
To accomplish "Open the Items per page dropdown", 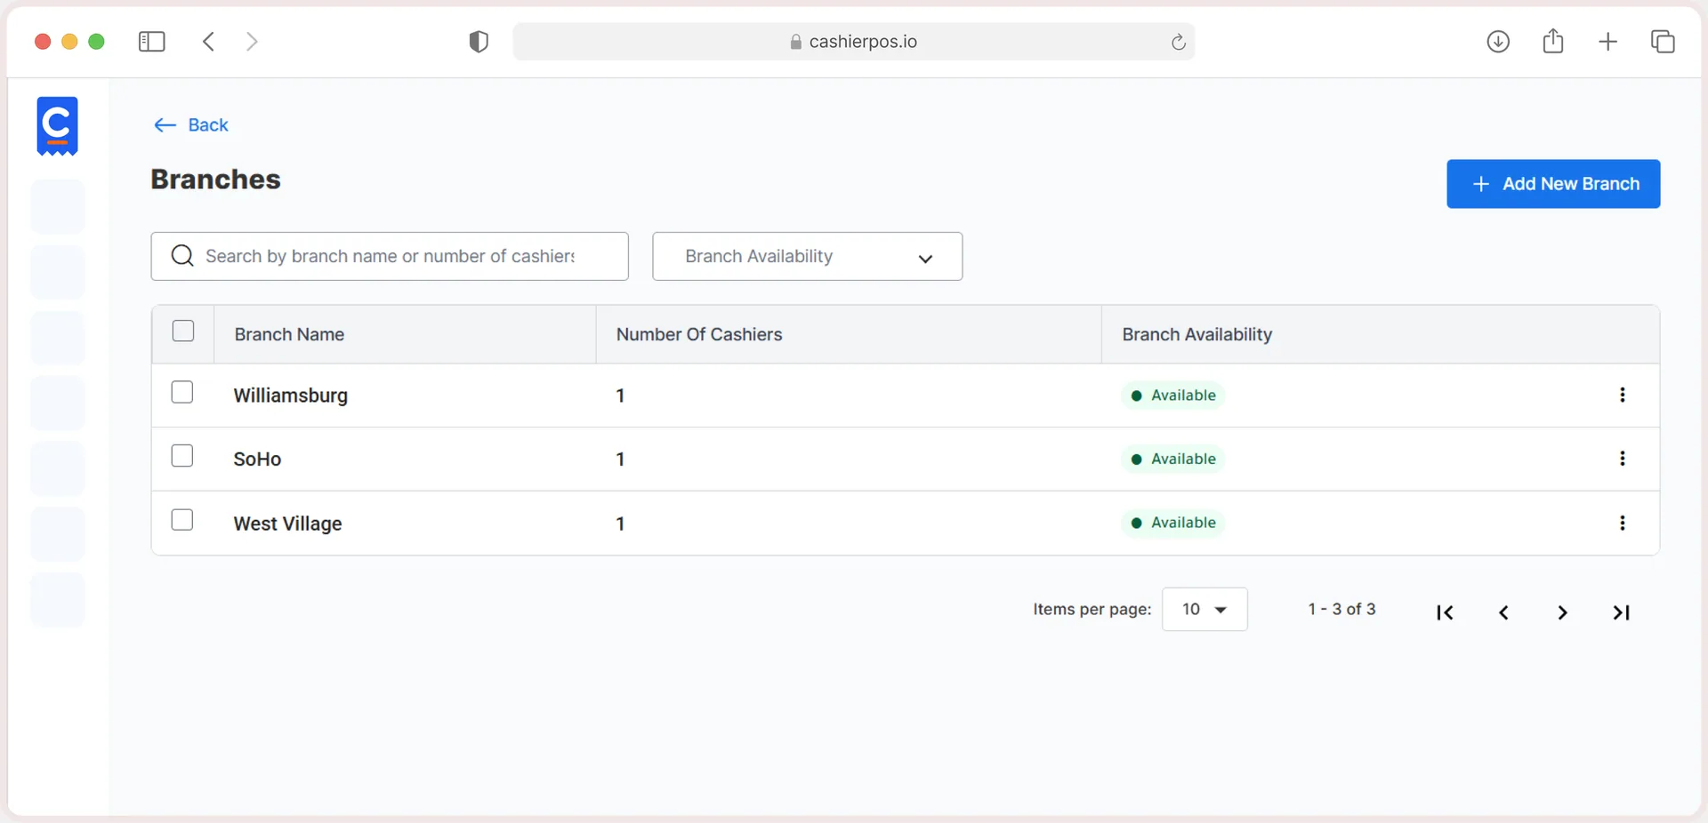I will point(1204,610).
